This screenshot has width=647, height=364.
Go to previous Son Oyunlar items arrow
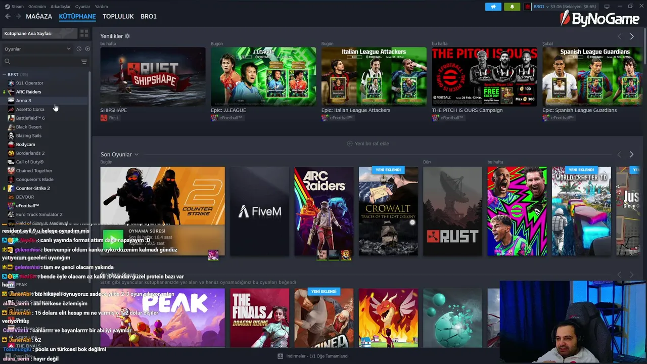tap(619, 154)
